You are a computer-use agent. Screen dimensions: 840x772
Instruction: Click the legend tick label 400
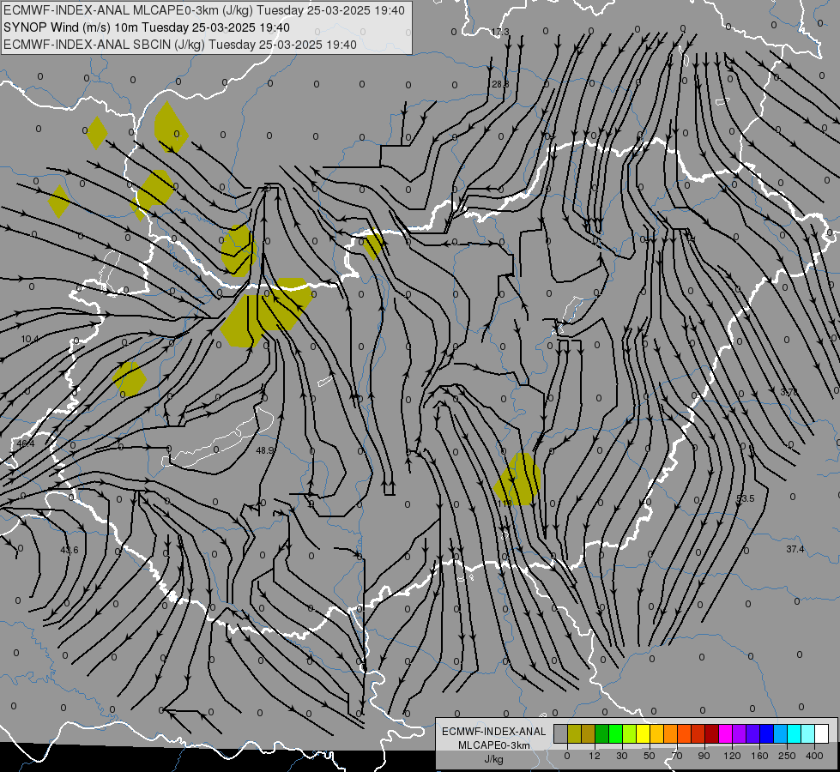[814, 756]
